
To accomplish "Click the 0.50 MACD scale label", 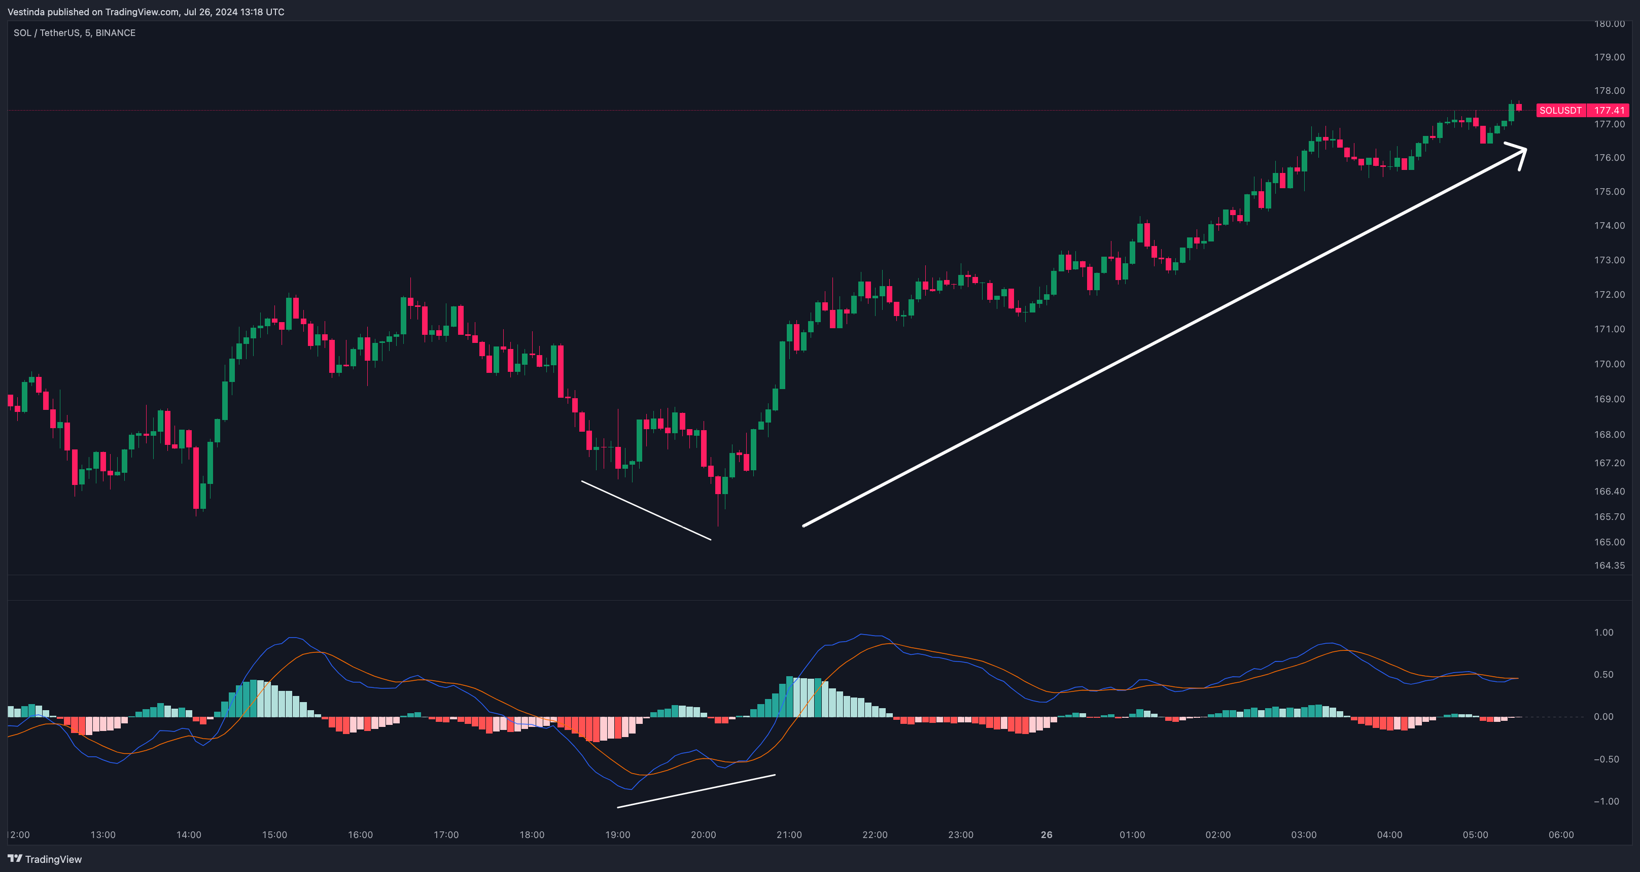I will tap(1603, 674).
